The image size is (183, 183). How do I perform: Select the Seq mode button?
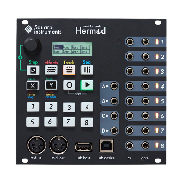coord(87,70)
